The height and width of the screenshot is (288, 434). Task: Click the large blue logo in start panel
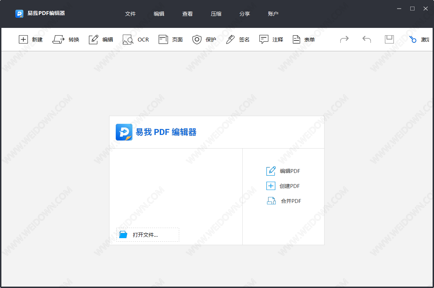124,132
